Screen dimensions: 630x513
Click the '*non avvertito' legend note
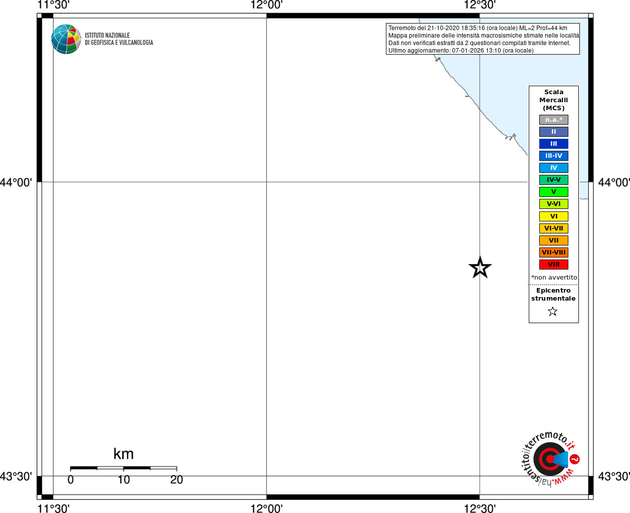point(554,278)
